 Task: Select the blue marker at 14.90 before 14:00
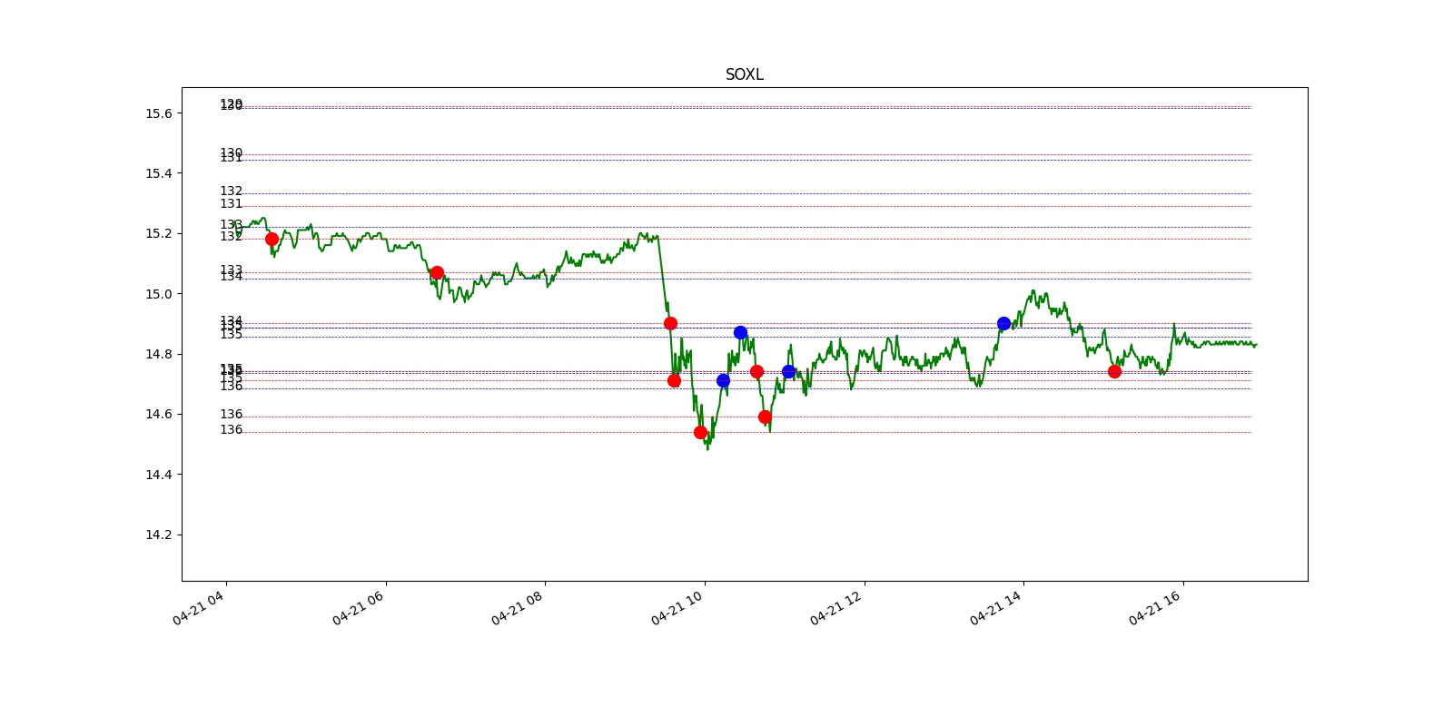tap(1003, 323)
